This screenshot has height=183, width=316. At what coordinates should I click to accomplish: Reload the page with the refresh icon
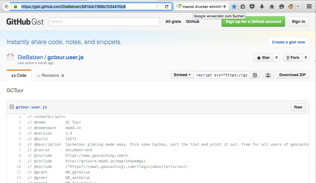tap(166, 7)
